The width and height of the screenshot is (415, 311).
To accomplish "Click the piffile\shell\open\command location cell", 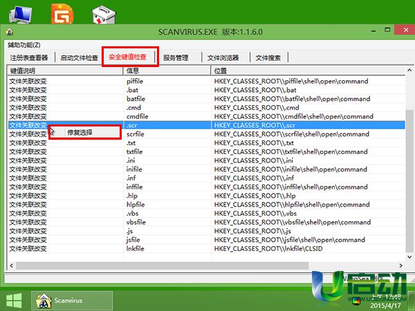I will pyautogui.click(x=291, y=81).
